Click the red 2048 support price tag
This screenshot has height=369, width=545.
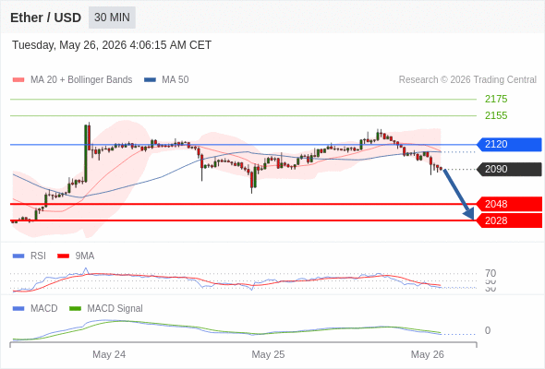tap(509, 204)
